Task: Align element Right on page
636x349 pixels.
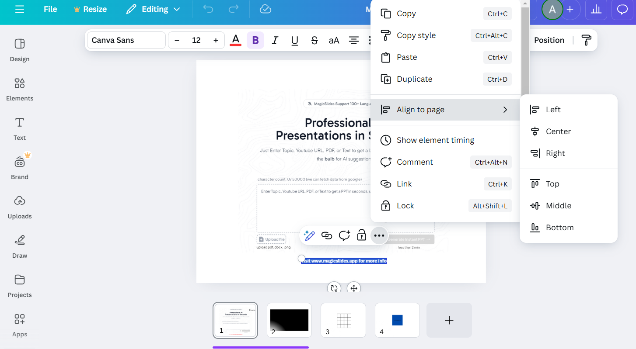Action: point(569,153)
